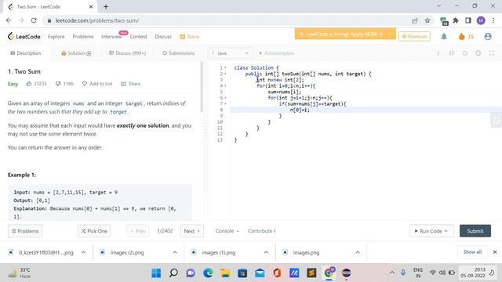Open the user profile avatar menu
The width and height of the screenshot is (502, 282).
point(488,37)
